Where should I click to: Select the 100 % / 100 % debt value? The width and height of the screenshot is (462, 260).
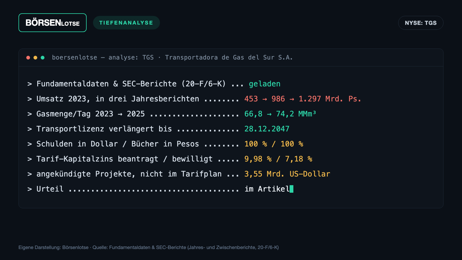pyautogui.click(x=274, y=144)
